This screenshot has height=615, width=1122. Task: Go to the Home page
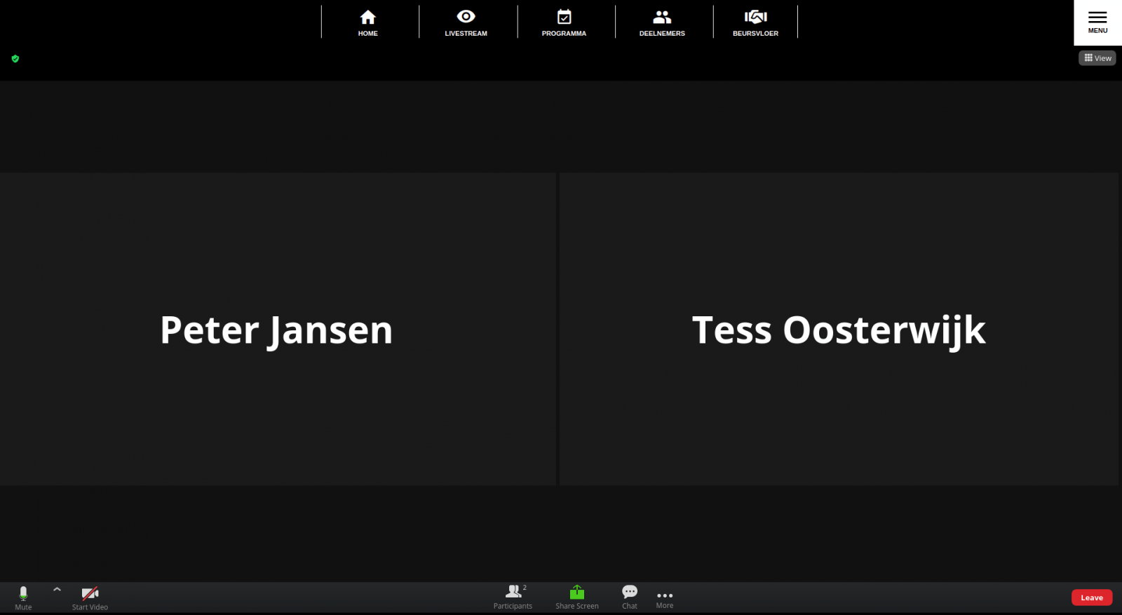tap(367, 22)
